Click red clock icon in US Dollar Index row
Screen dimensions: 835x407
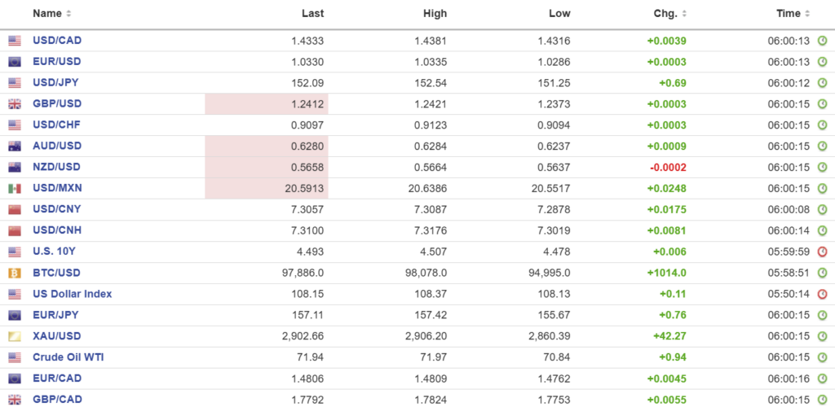[822, 295]
